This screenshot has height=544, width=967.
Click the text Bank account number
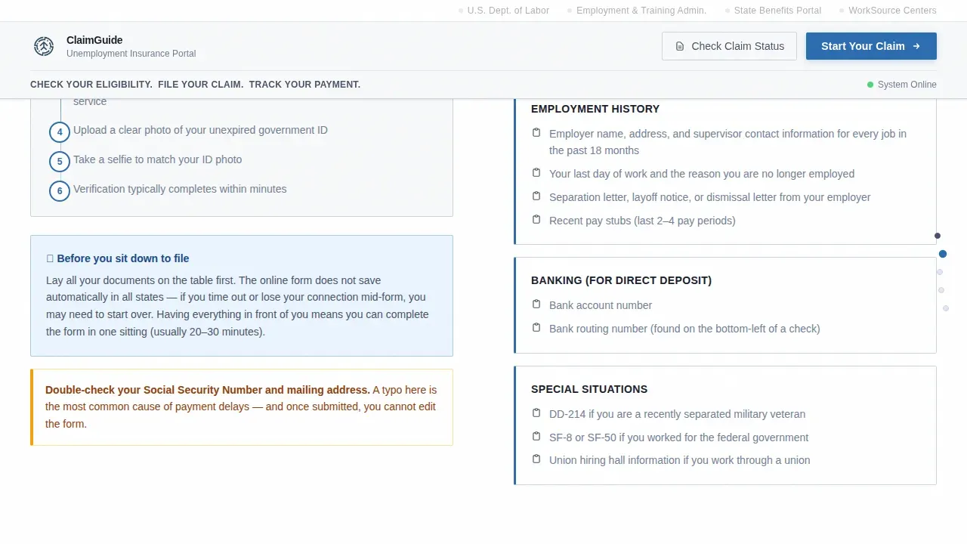pos(601,305)
